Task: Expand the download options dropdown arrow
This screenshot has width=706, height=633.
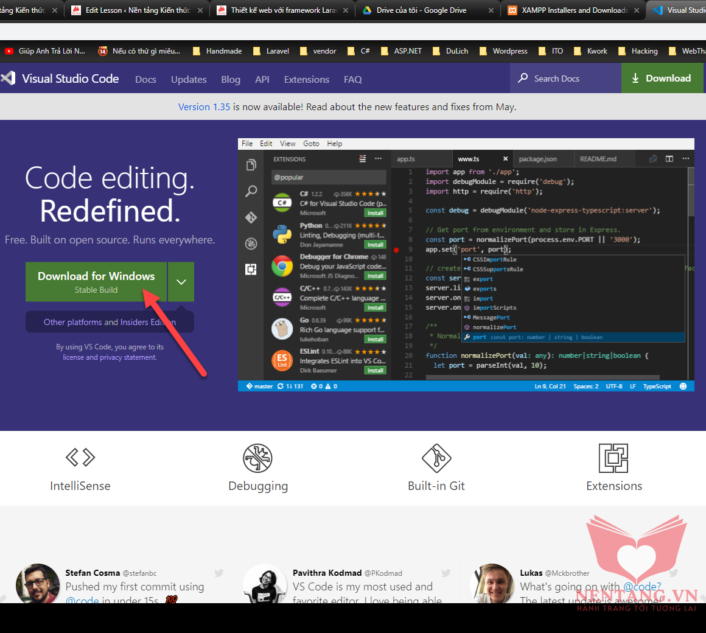Action: [181, 282]
